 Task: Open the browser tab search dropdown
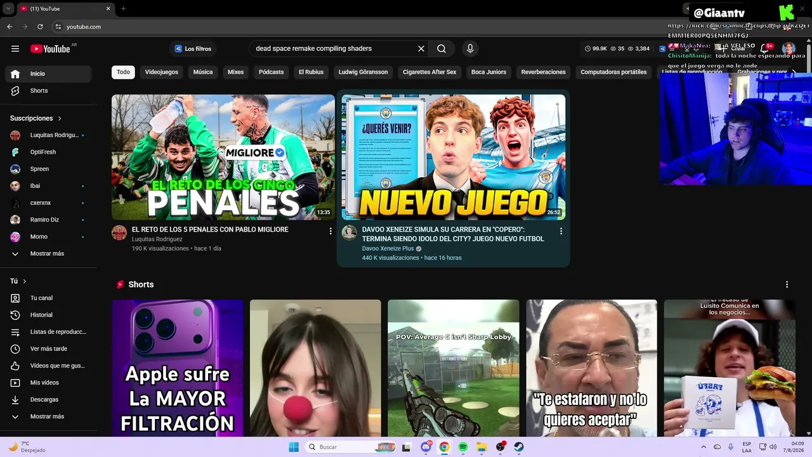(8, 8)
